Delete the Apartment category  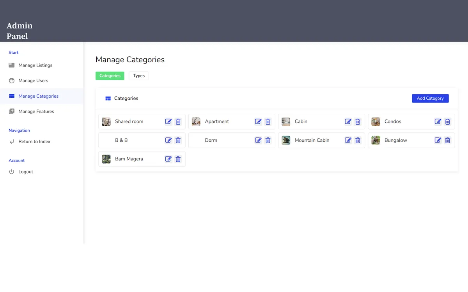tap(268, 121)
